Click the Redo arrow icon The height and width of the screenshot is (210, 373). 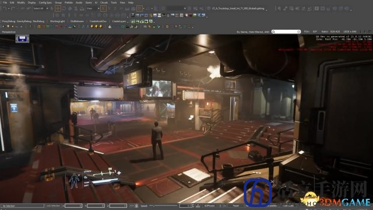(13, 9)
